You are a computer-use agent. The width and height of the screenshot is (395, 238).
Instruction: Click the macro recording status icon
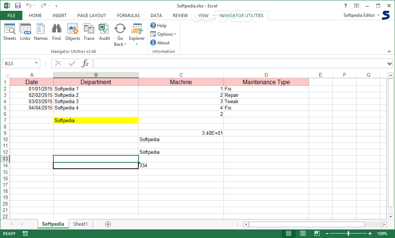coord(25,234)
